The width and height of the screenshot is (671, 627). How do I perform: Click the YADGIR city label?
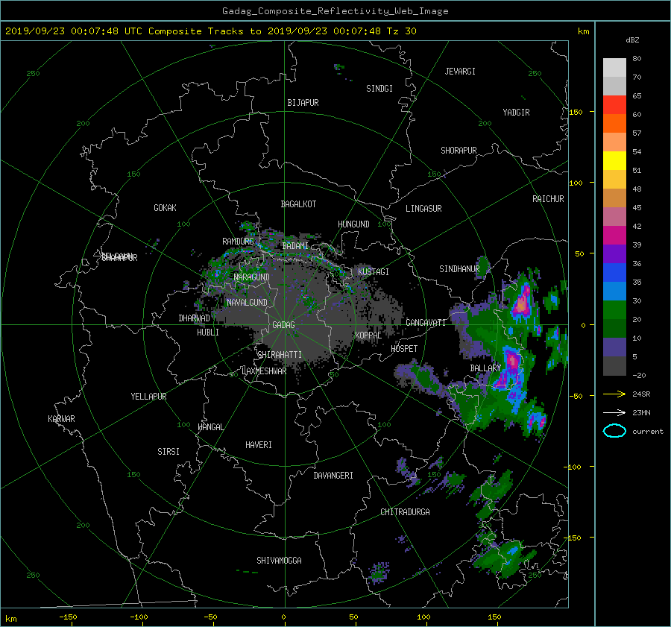coord(516,113)
